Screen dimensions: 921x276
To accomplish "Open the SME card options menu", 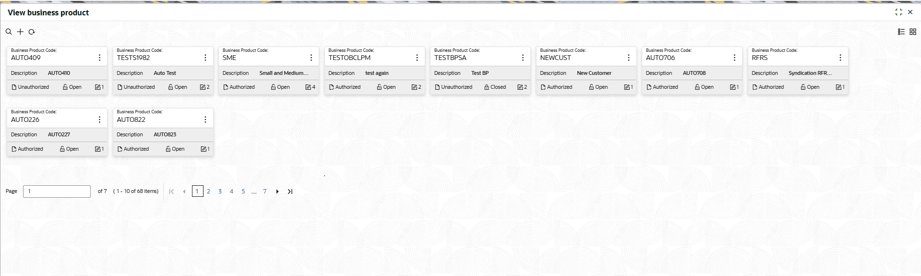I will point(311,58).
